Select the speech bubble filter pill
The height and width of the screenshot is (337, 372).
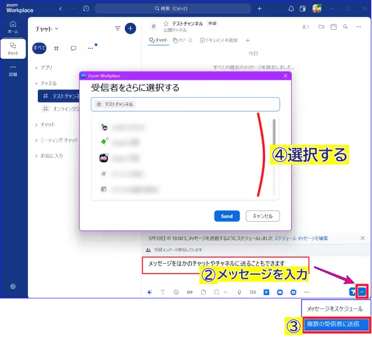point(73,48)
